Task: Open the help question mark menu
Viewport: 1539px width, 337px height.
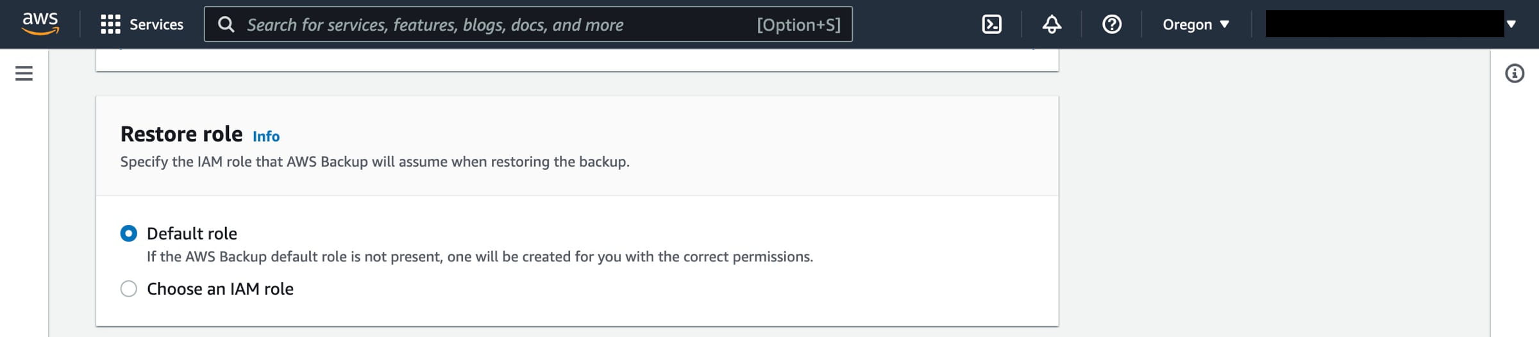Action: pyautogui.click(x=1111, y=24)
